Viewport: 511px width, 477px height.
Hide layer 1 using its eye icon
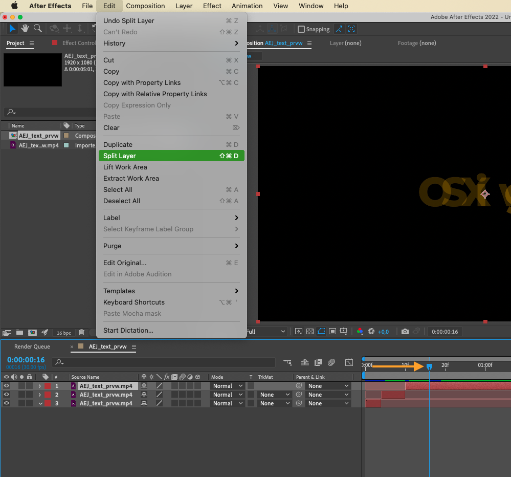(7, 386)
